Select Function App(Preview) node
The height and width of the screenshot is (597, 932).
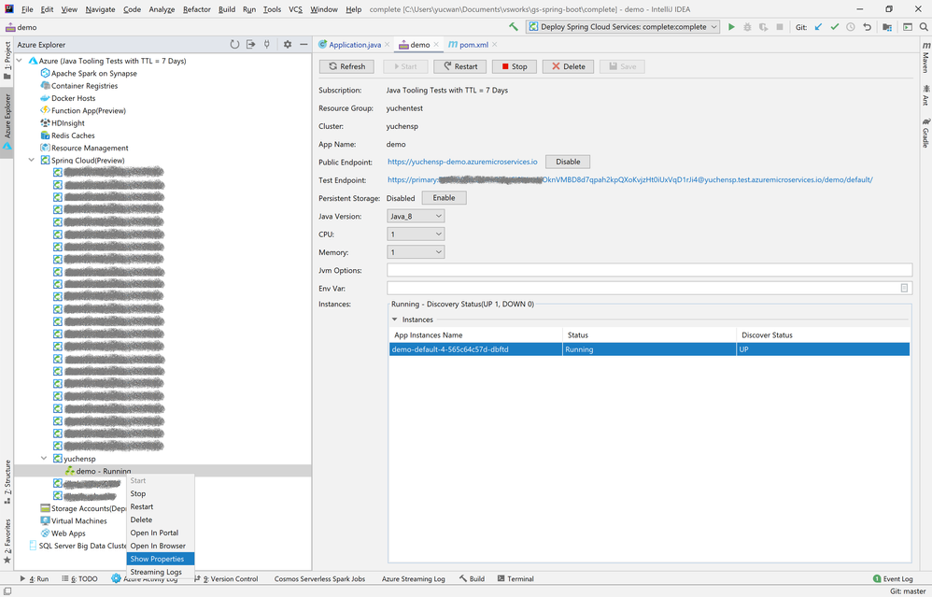[83, 110]
